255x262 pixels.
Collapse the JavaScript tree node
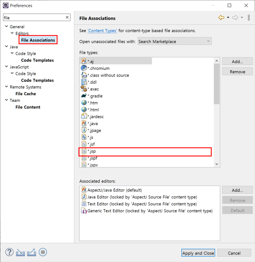pos(7,66)
